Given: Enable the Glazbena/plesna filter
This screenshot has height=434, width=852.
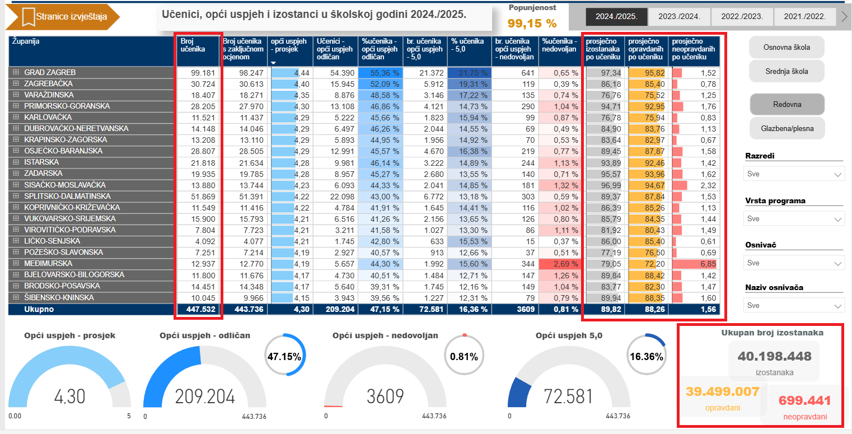Looking at the screenshot, I should pos(787,128).
